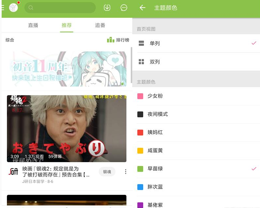
Task: Open the 排行榜 ranking icon
Action: tap(110, 40)
